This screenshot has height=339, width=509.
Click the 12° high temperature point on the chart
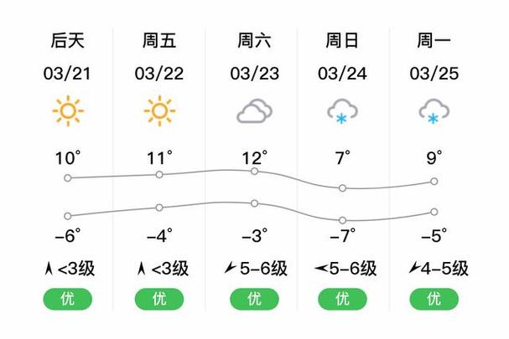255,171
